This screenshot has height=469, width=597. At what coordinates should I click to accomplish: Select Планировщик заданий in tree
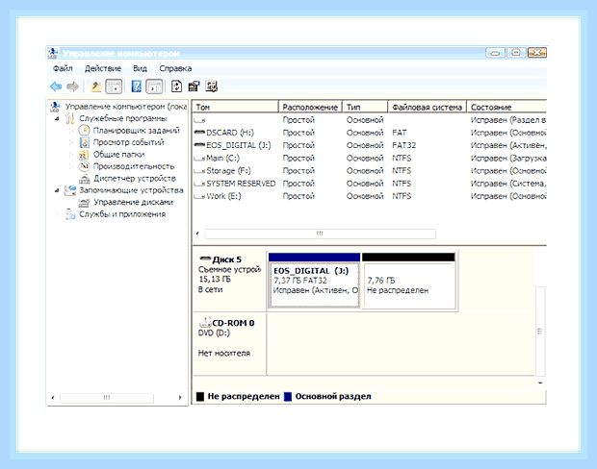(137, 131)
